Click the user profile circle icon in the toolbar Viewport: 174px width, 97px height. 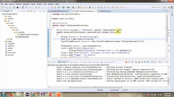pyautogui.click(x=17, y=7)
